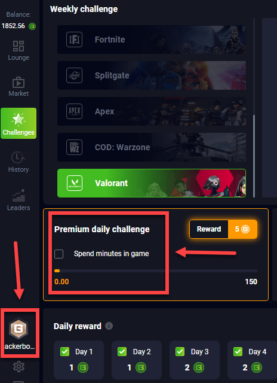
Task: Toggle the Day 3 reward checkbox
Action: (x=180, y=352)
